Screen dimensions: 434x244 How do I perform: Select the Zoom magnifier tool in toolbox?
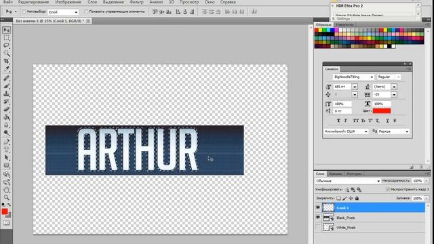pos(6,197)
